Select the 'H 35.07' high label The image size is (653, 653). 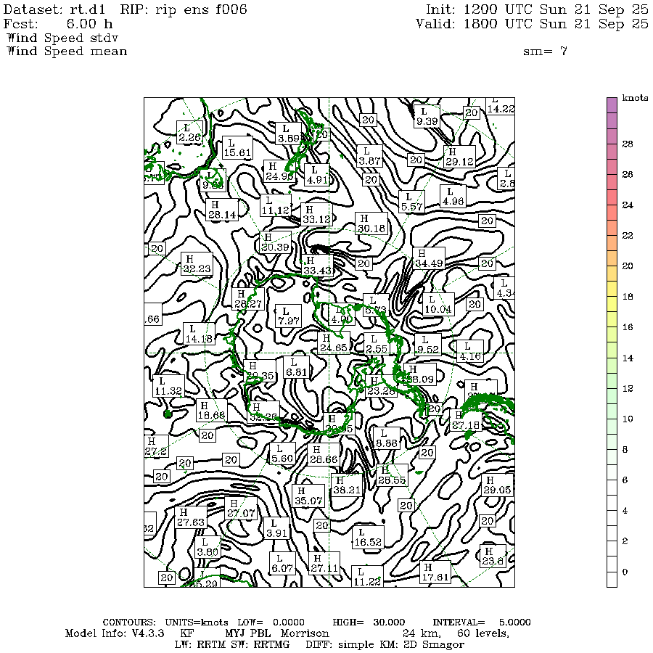(308, 496)
